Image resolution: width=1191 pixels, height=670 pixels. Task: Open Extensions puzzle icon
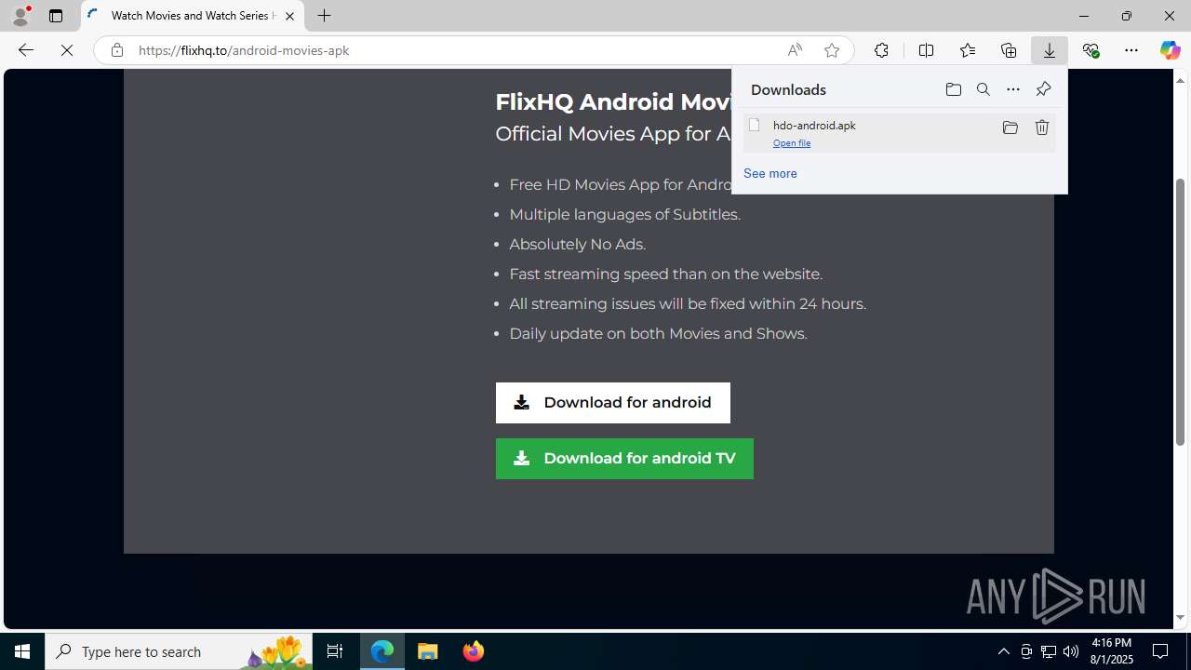point(881,50)
